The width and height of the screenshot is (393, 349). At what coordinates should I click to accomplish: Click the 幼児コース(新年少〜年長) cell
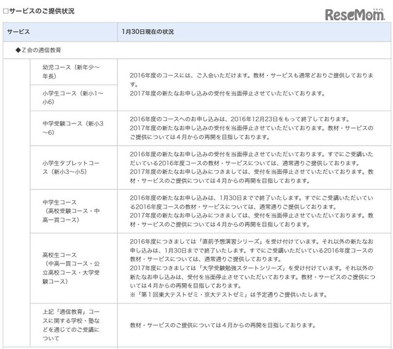click(x=74, y=72)
